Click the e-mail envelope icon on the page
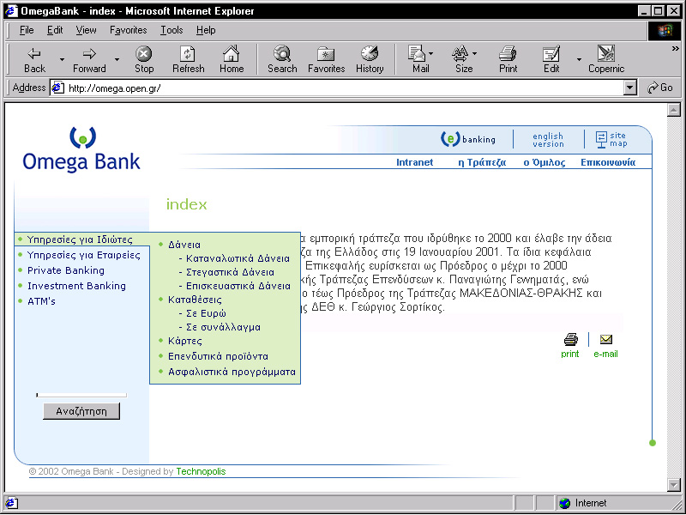This screenshot has width=686, height=515. coord(606,339)
